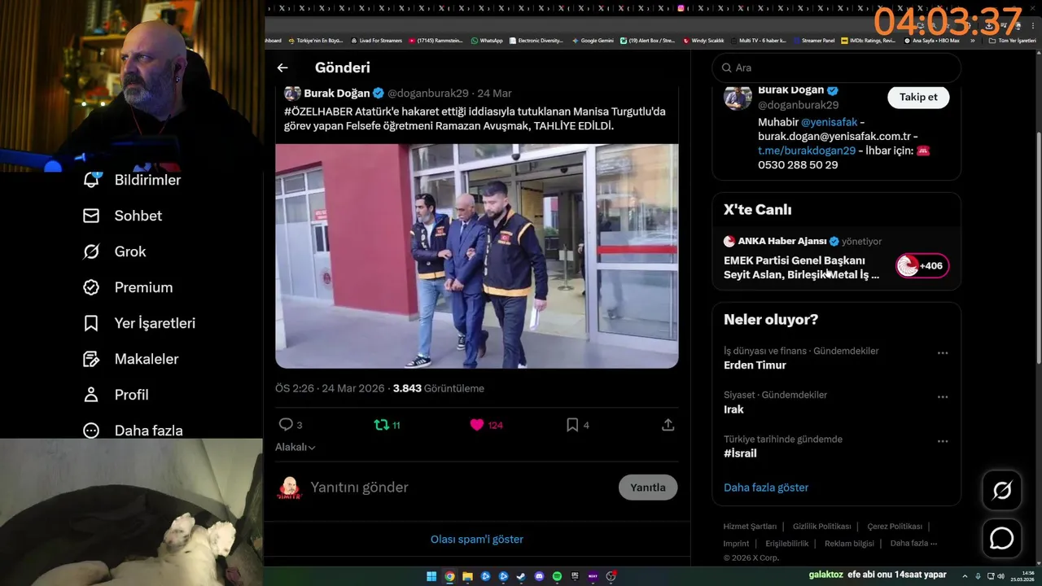Click the reply icon showing 3

click(286, 425)
